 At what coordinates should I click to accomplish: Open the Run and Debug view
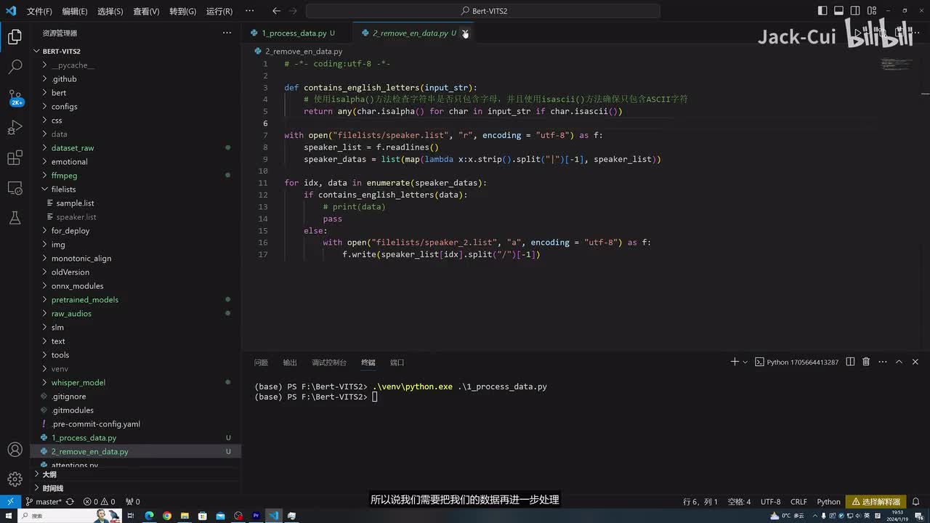(15, 128)
